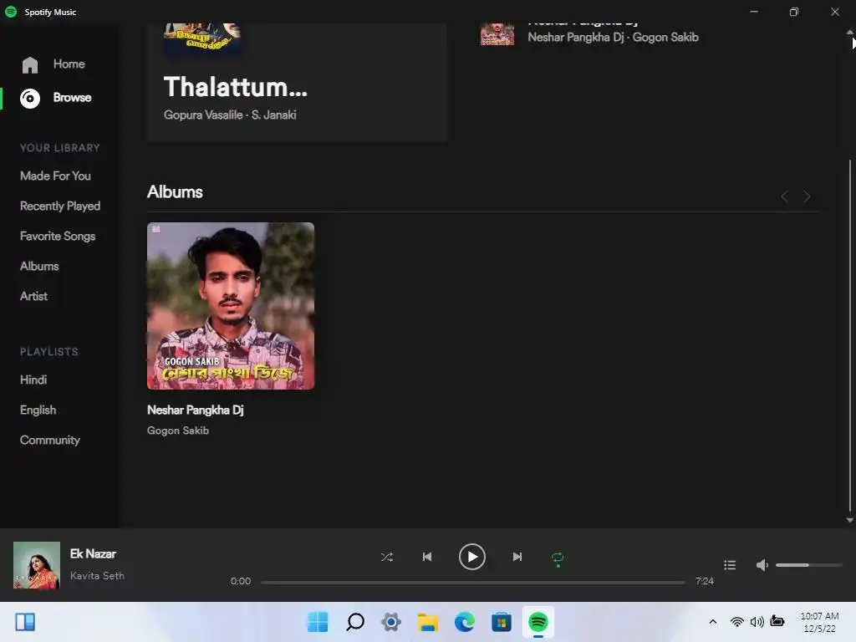Click the scrollbar down arrow
The image size is (856, 642).
click(x=849, y=520)
